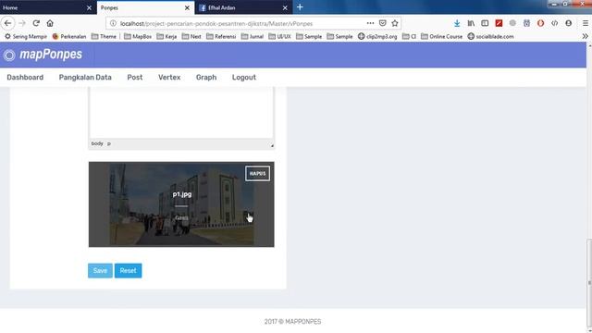592x333 pixels.
Task: Open the Online Course bookmark folder
Action: (442, 37)
